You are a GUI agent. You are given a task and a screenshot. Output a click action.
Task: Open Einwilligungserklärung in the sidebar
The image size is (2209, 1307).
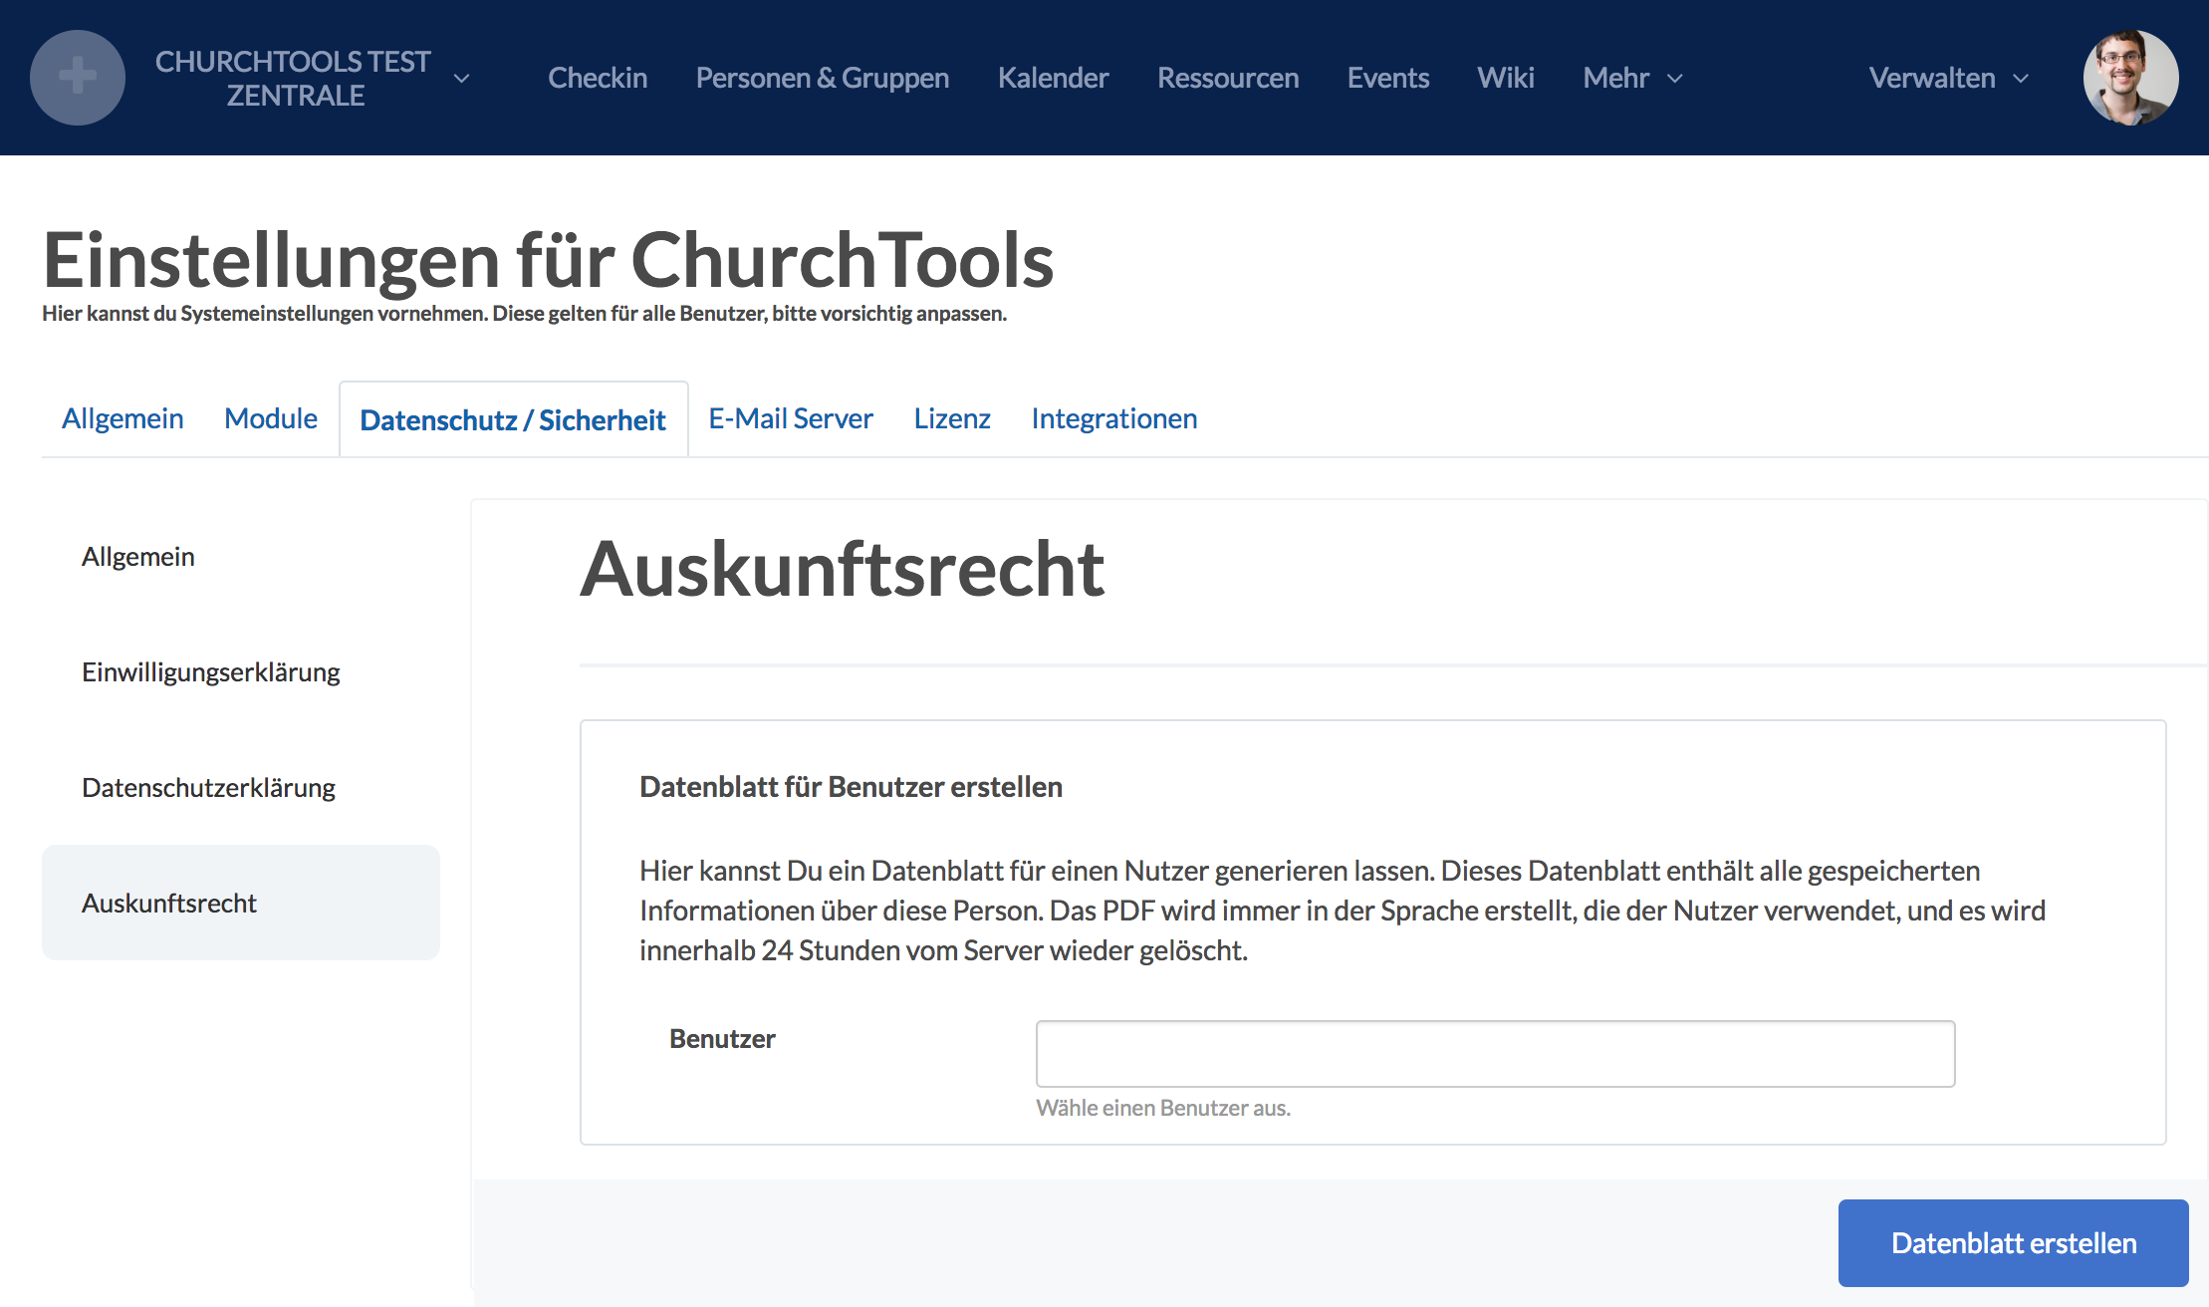coord(241,671)
